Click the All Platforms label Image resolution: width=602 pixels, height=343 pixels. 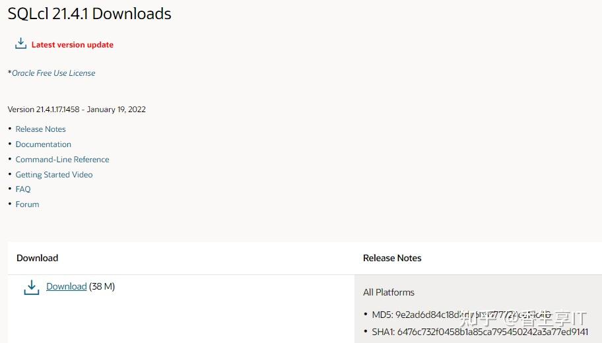pyautogui.click(x=389, y=292)
